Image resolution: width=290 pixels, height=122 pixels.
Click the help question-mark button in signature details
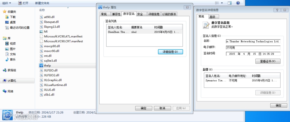click(x=277, y=10)
